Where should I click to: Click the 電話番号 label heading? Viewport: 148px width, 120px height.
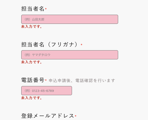[33, 80]
